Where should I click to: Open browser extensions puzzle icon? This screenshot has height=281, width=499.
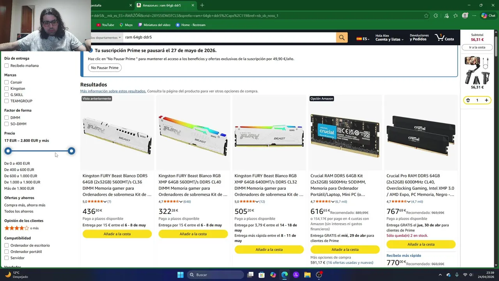[x=436, y=16]
